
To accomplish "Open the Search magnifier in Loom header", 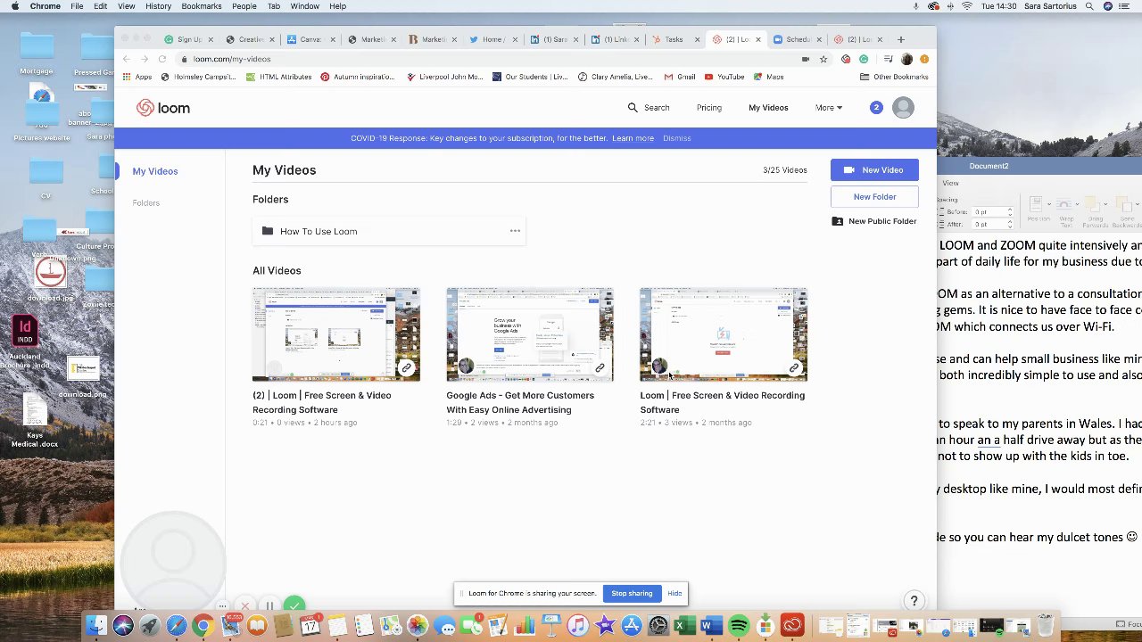I will [x=633, y=108].
